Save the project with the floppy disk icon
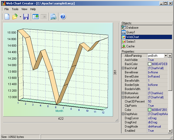This screenshot has width=174, height=140. [26, 17]
